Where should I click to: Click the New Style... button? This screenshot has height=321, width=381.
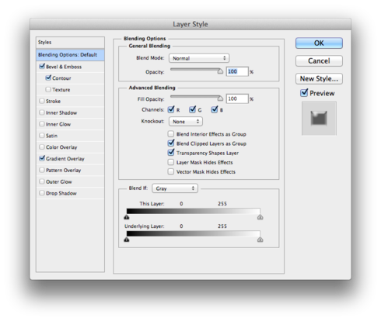click(x=319, y=78)
